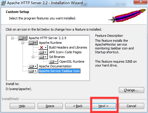
Task: Select the Apache Runtime feature label
Action: pos(50,43)
